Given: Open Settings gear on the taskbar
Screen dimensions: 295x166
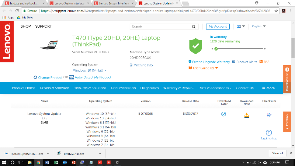Looking at the screenshot, I should pos(117,162).
